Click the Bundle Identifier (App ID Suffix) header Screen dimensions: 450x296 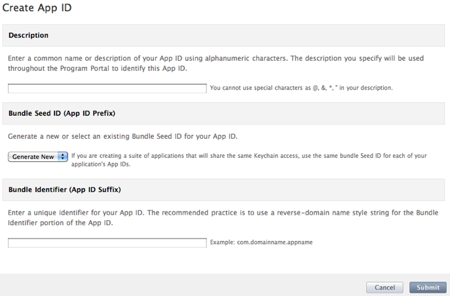tap(65, 190)
